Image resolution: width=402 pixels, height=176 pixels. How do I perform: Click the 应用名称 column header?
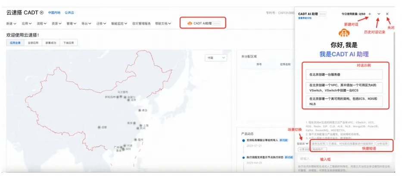[x=285, y=64]
